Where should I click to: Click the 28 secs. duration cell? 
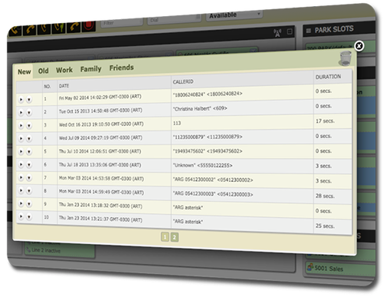pos(325,196)
